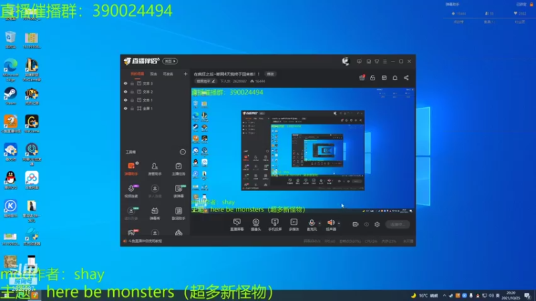Open the QQ penguin desktop icon

pos(10,180)
